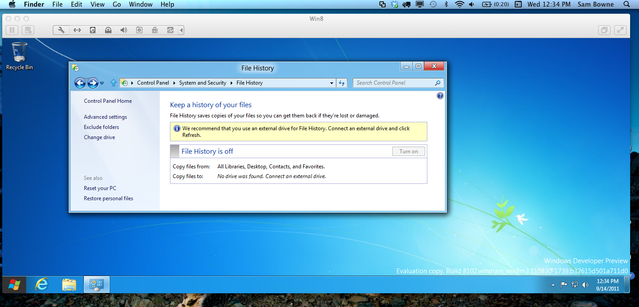Go forward in File History window

coord(93,83)
